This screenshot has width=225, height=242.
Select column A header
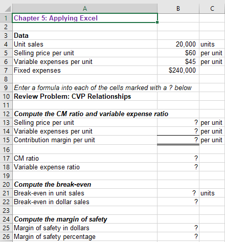[85, 8]
